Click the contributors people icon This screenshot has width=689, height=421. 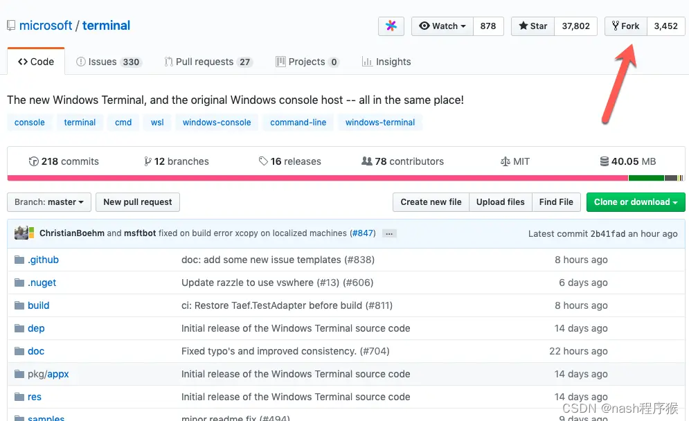click(x=366, y=161)
